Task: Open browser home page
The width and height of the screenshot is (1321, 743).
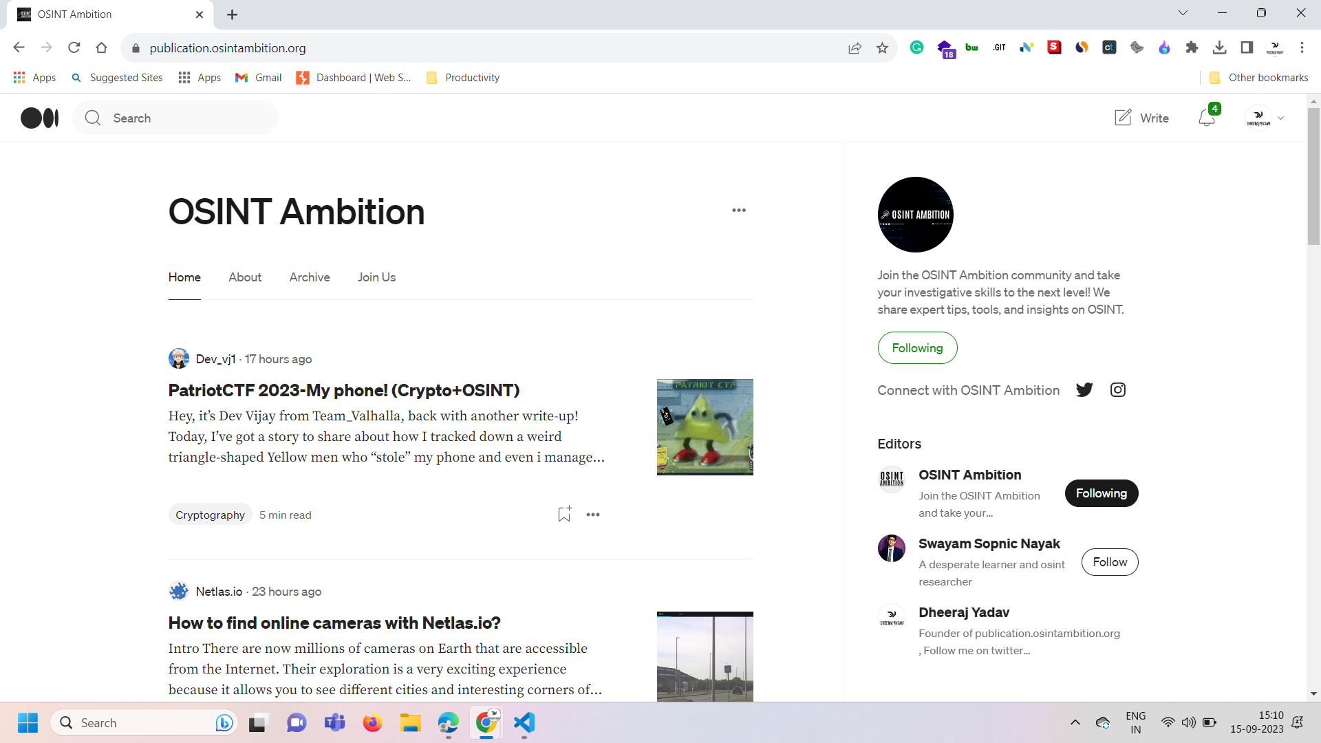Action: coord(102,47)
